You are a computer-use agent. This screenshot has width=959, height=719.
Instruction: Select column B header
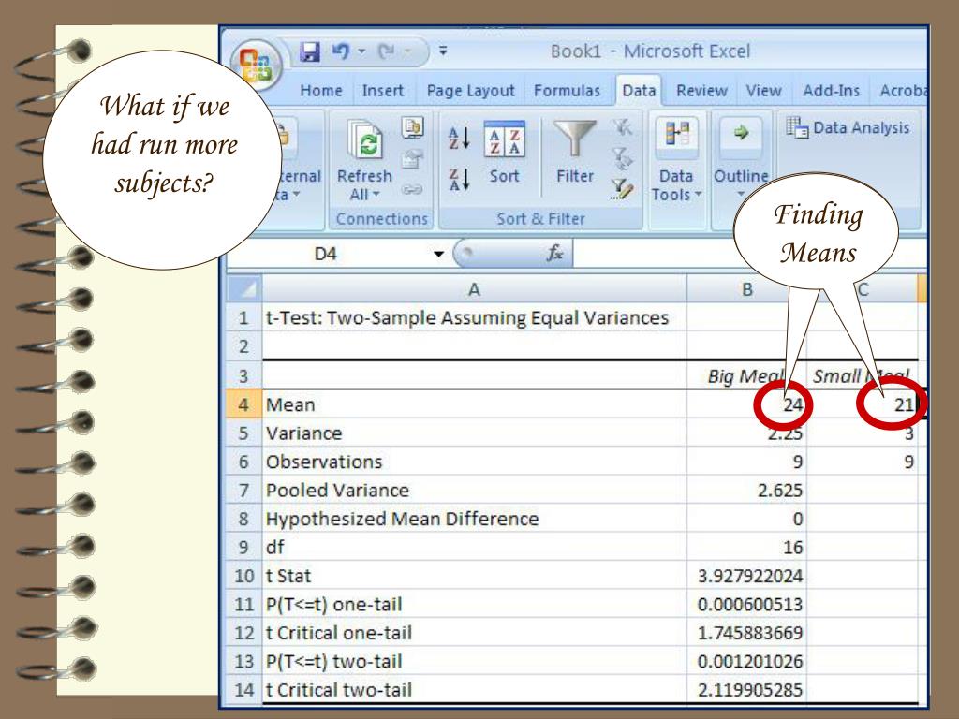point(746,289)
